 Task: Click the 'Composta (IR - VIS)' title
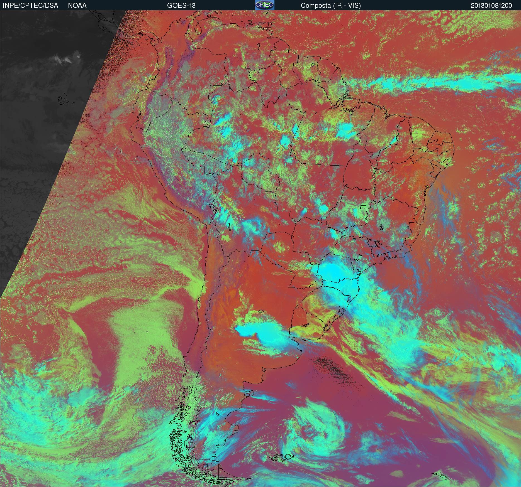point(331,6)
